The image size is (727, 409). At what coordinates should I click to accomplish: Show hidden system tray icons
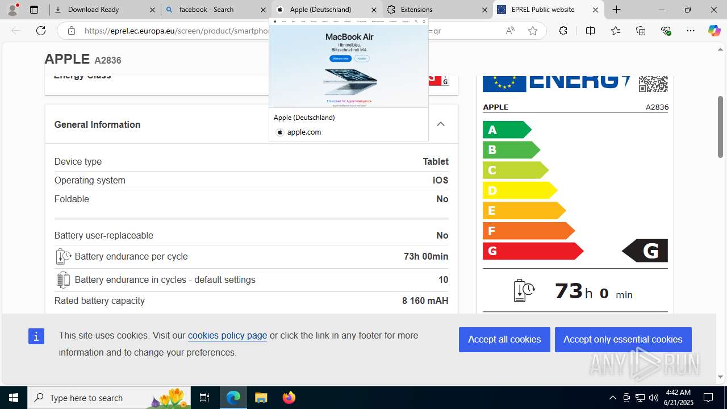pos(612,398)
